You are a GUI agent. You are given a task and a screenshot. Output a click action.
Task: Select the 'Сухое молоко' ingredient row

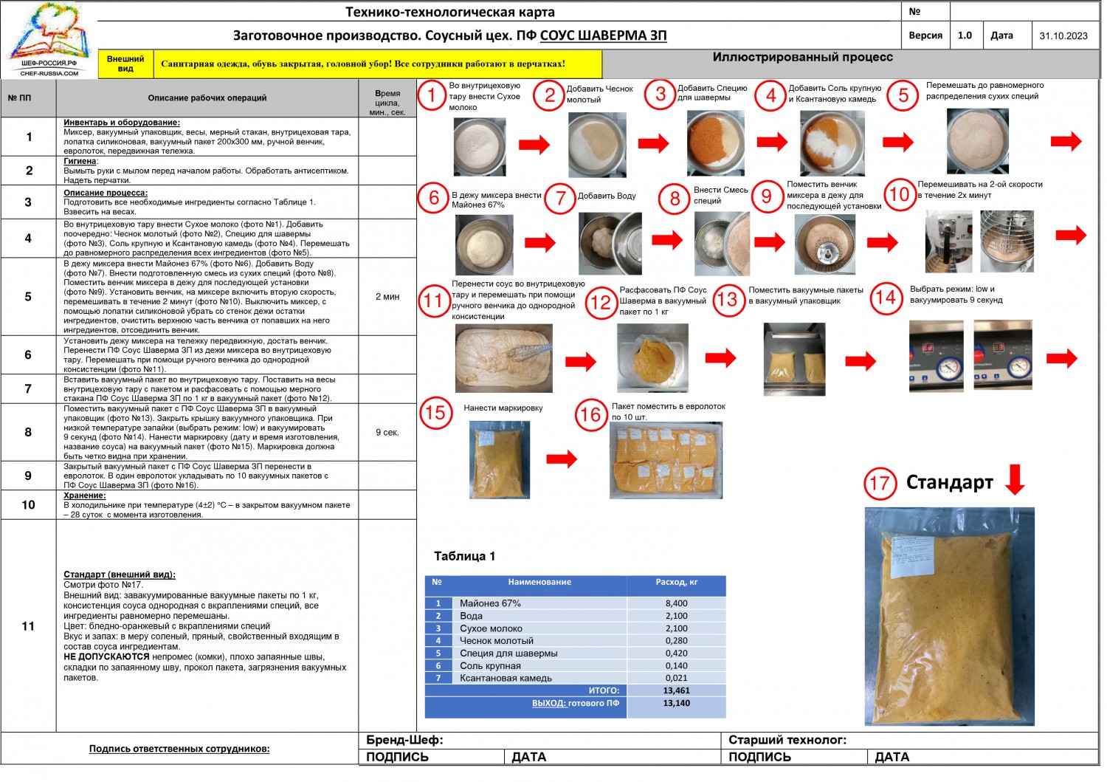[x=576, y=628]
